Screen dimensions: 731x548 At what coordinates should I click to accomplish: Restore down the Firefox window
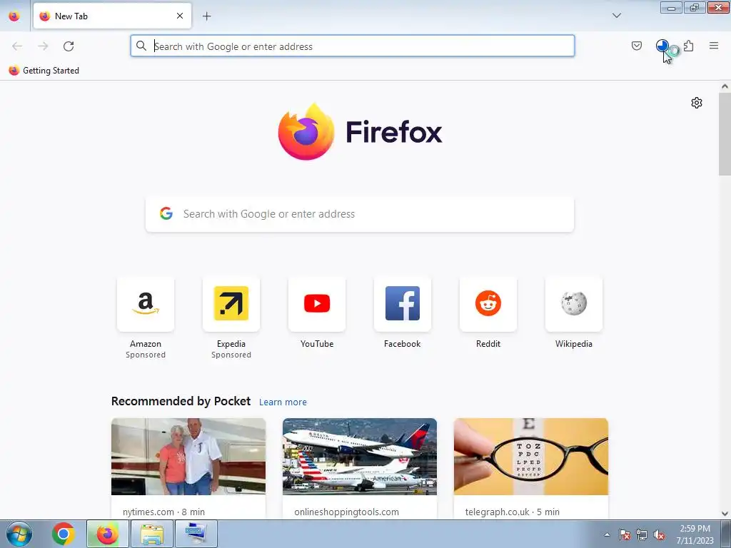695,7
